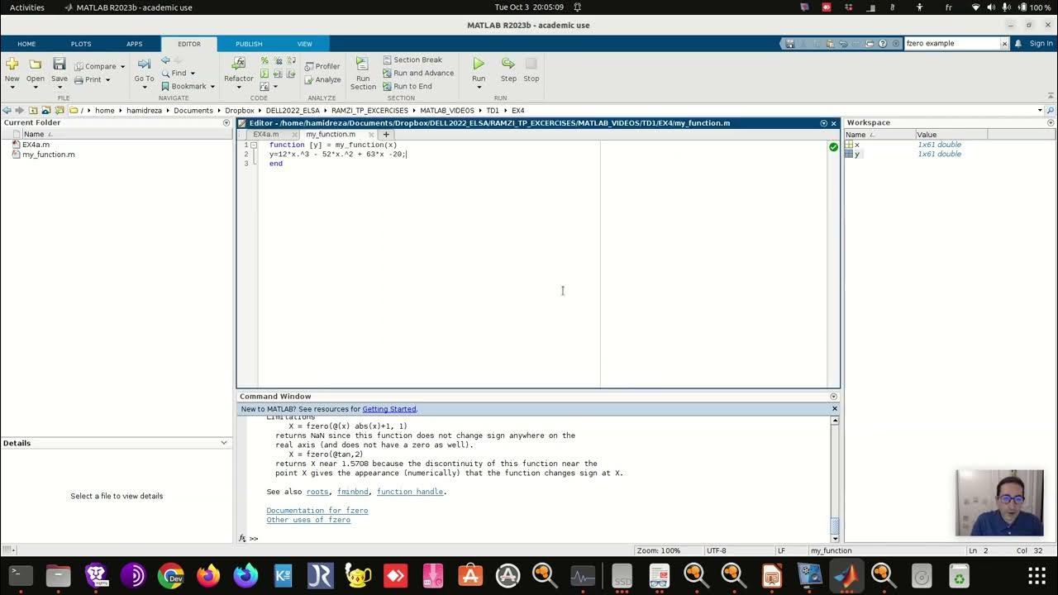
Task: Click the roots link
Action: [x=317, y=492]
